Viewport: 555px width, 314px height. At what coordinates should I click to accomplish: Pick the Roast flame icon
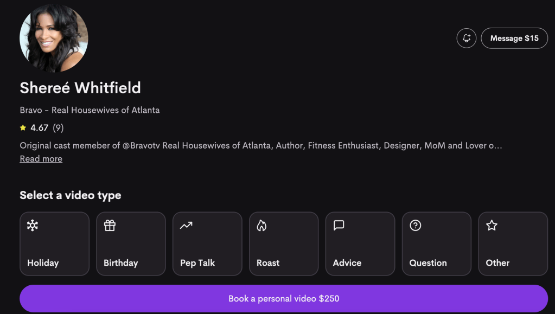coord(261,226)
